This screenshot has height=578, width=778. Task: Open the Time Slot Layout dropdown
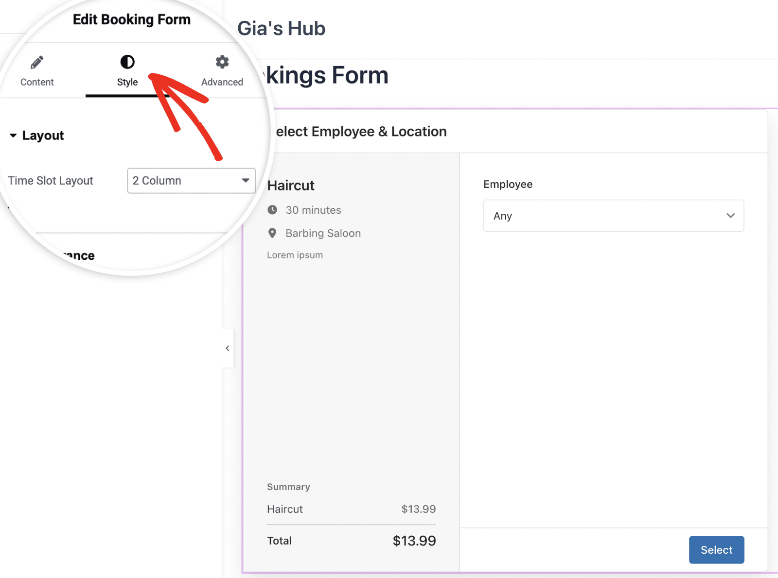[191, 181]
